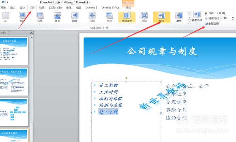Click the text 合理调岗
This screenshot has width=236, height=142.
176,102
